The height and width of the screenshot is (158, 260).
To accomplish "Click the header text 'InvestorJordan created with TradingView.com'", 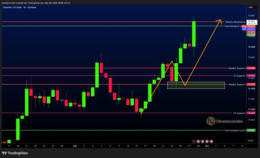I will coord(23,3).
